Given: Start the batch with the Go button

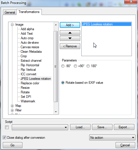Looking at the screenshot, I should tap(13, 145).
